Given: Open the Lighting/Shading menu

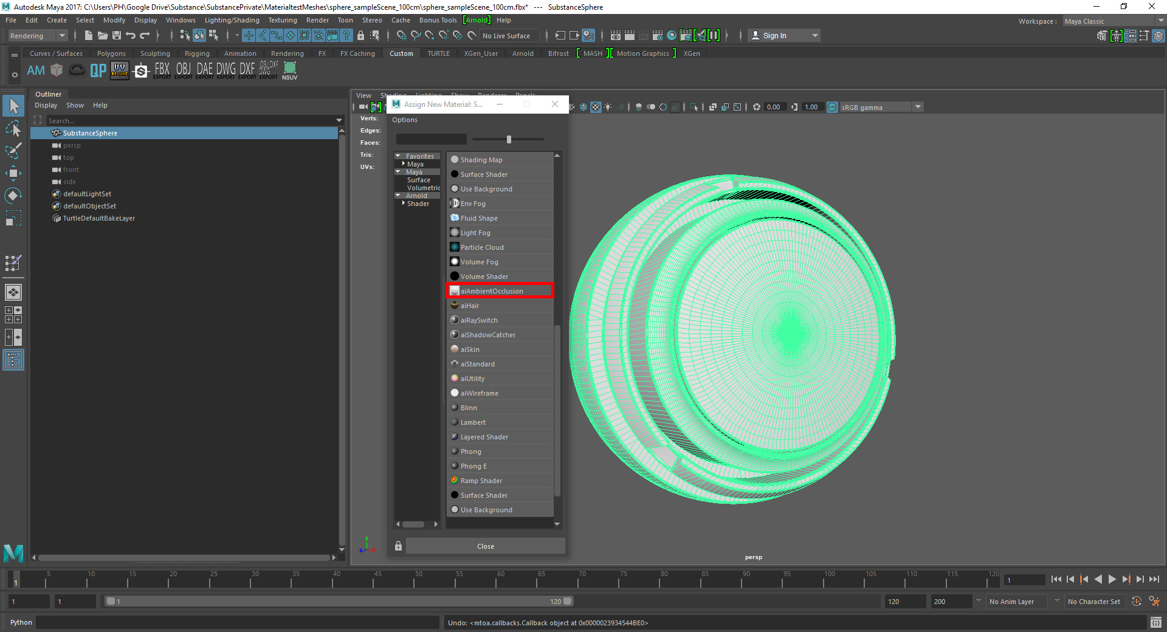Looking at the screenshot, I should 232,20.
